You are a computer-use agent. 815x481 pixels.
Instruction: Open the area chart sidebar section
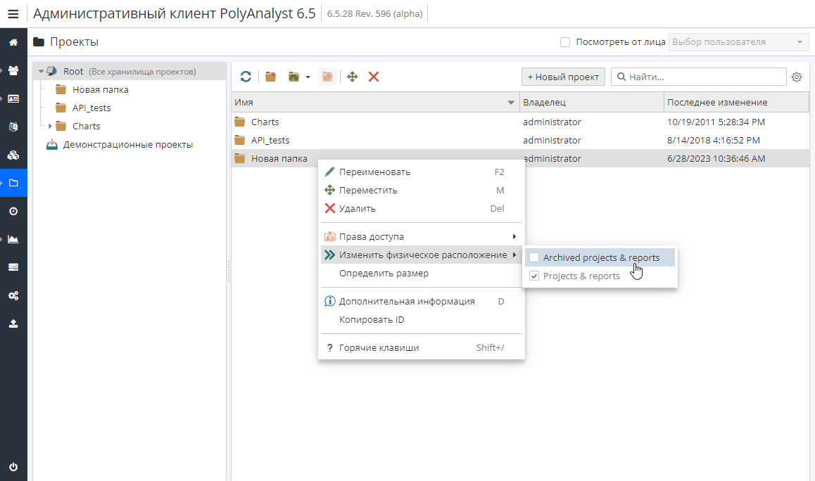[x=13, y=239]
